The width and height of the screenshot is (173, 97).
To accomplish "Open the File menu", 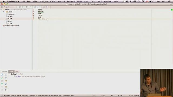I will click(x=23, y=1).
